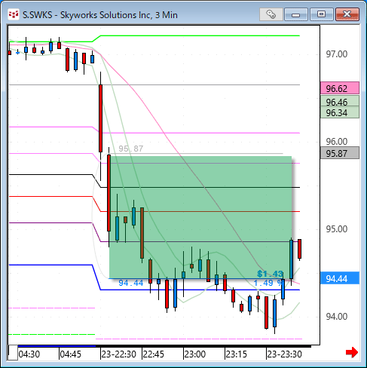Click the 96.00 price axis label
Screen dimensions: 367x368
click(337, 142)
